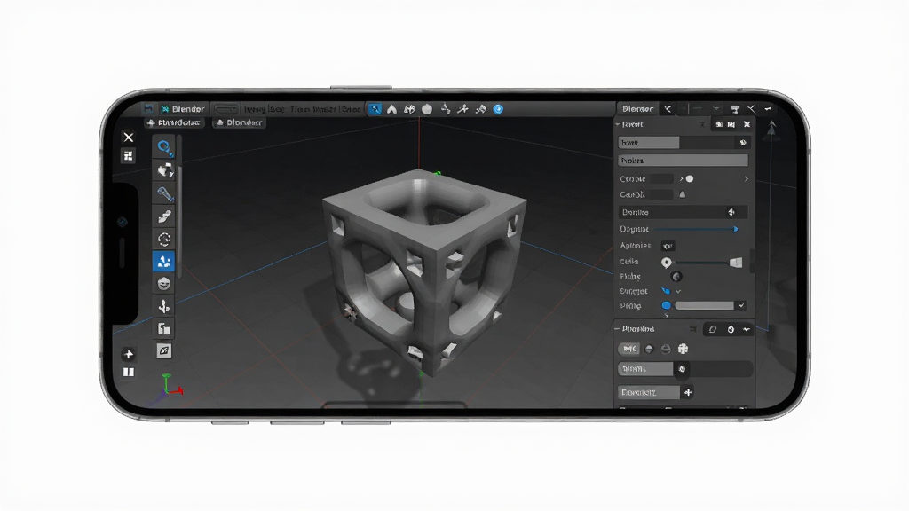This screenshot has height=511, width=909.
Task: Tap the star icon above the pause icon
Action: tap(128, 354)
